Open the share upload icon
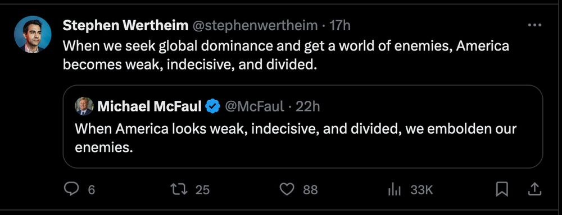Screen dimensions: 562x215 tap(534, 189)
